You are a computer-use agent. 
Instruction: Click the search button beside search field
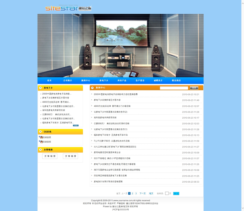tap(194, 88)
